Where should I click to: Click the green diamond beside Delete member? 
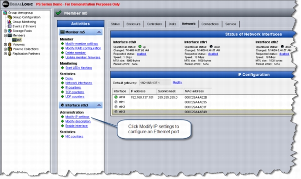point(62,53)
